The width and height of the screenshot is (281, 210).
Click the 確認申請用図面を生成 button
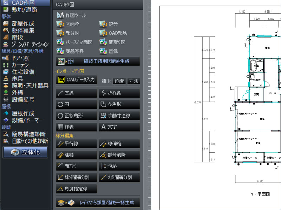pyautogui.click(x=98, y=61)
